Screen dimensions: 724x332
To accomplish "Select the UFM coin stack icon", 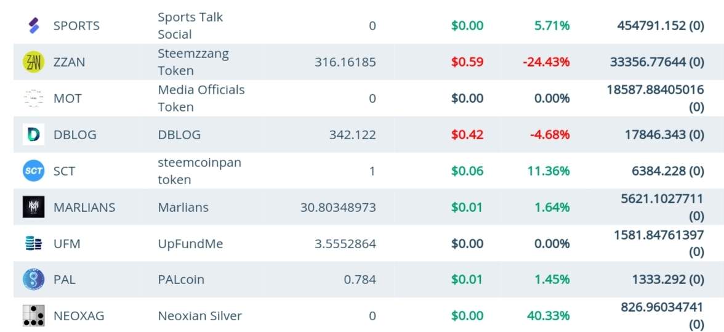I will [x=34, y=243].
